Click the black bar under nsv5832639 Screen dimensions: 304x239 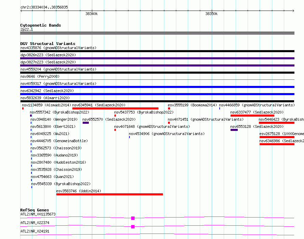tap(157, 101)
